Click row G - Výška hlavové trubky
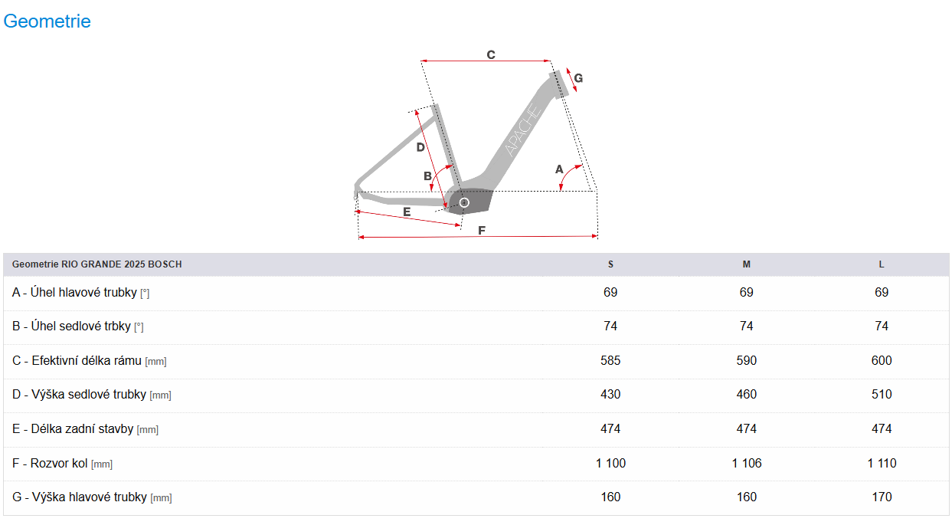This screenshot has width=952, height=525. [x=476, y=497]
